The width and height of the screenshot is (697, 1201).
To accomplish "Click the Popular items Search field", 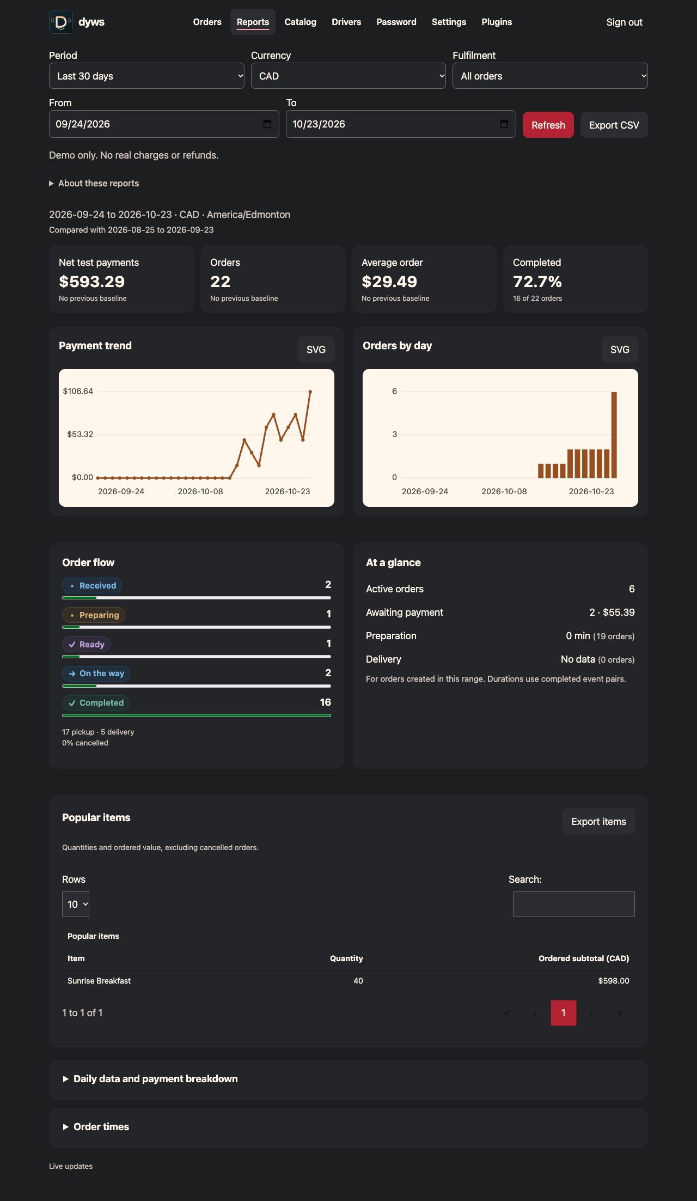I will point(574,904).
